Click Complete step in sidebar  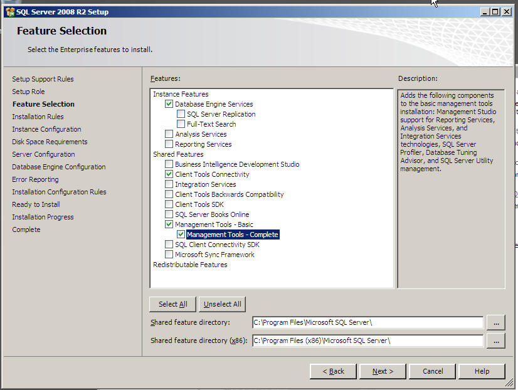pyautogui.click(x=26, y=229)
